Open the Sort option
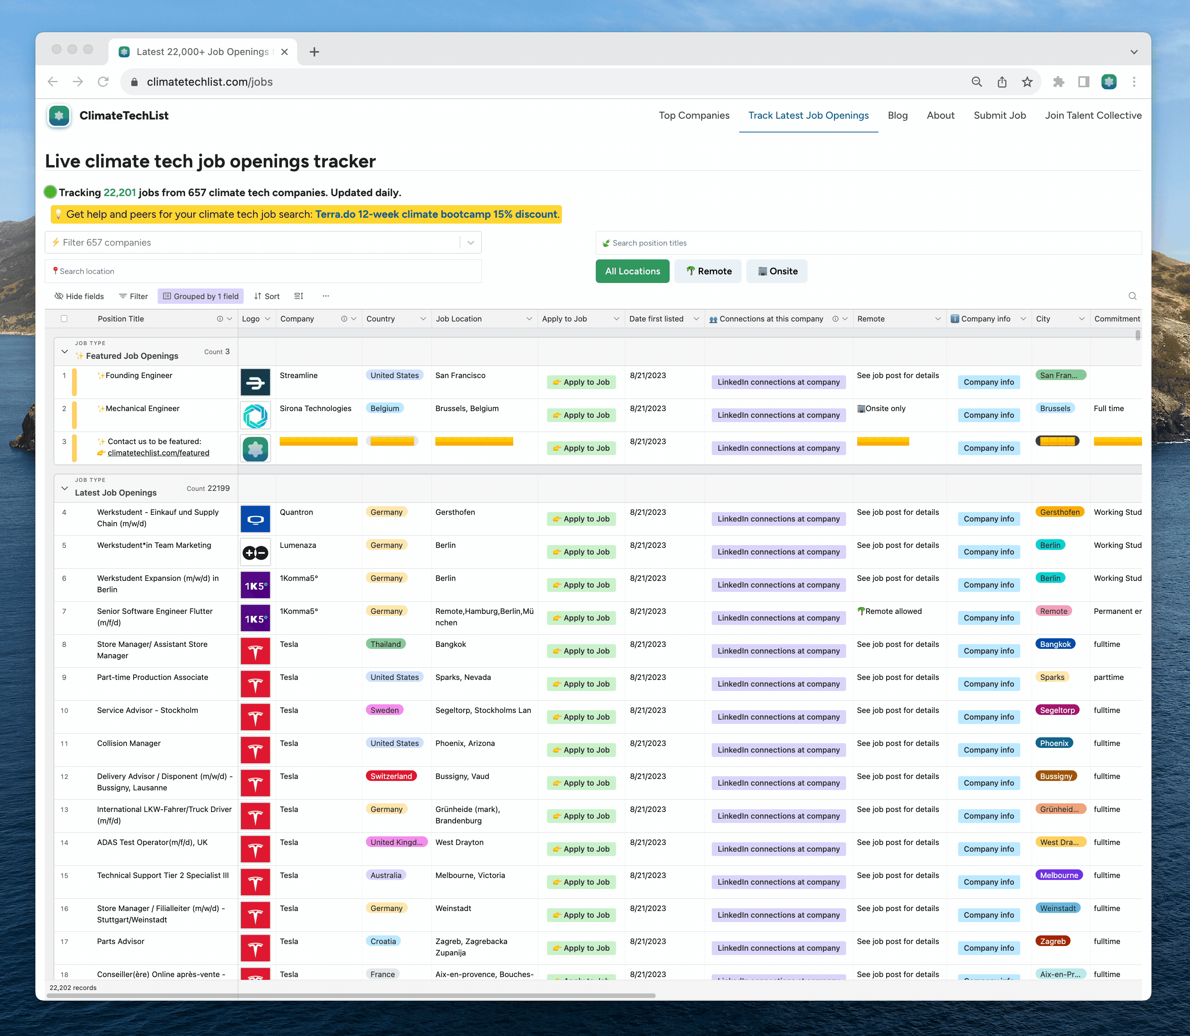This screenshot has height=1036, width=1190. click(267, 296)
